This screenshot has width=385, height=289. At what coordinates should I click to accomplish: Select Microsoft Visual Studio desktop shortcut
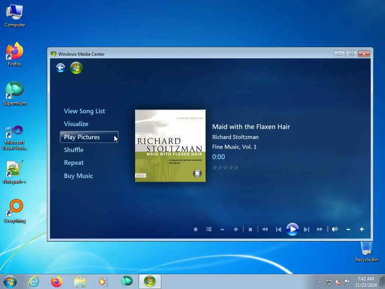pyautogui.click(x=15, y=138)
